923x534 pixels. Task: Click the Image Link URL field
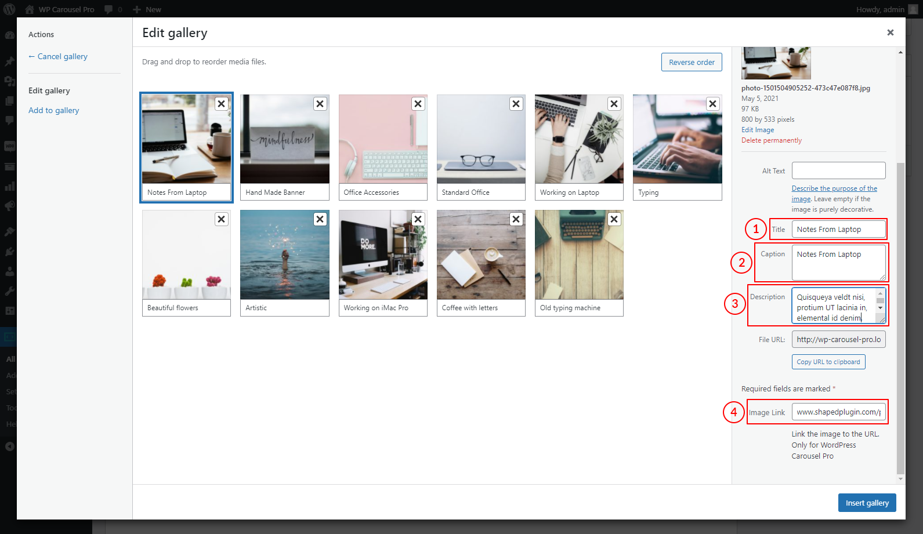838,412
